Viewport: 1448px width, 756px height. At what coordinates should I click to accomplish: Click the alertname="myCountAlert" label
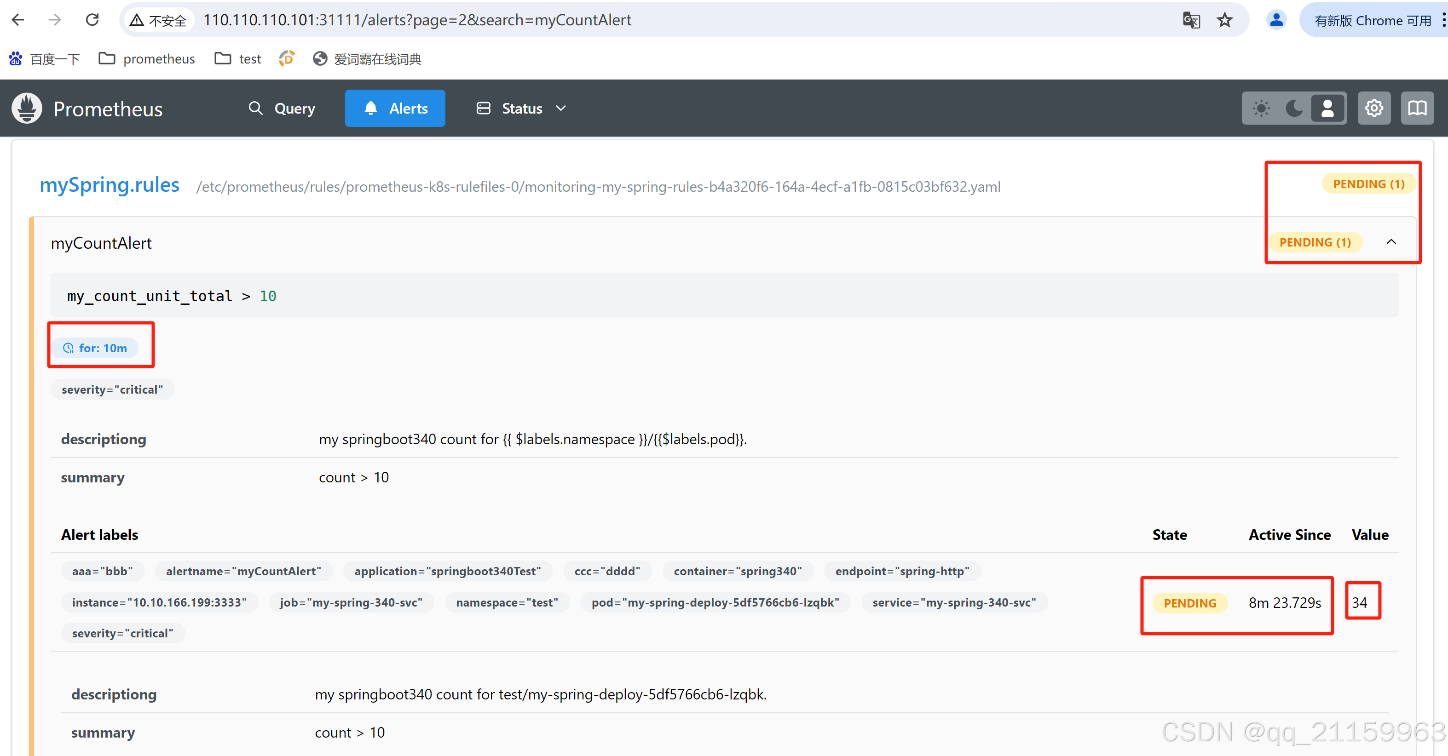243,571
